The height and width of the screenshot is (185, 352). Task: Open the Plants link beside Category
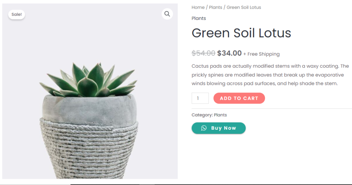(220, 115)
